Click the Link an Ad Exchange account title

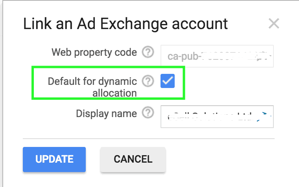(126, 24)
